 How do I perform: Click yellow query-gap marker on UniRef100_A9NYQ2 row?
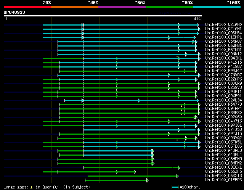coord(177,140)
